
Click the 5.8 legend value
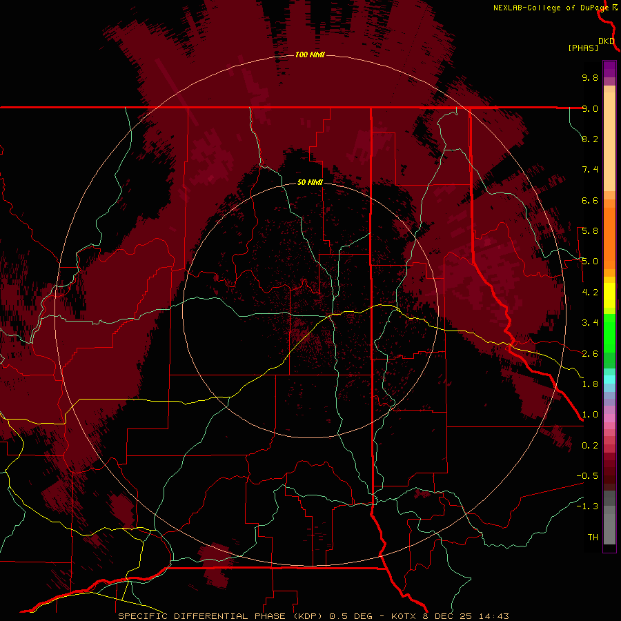[x=590, y=231]
